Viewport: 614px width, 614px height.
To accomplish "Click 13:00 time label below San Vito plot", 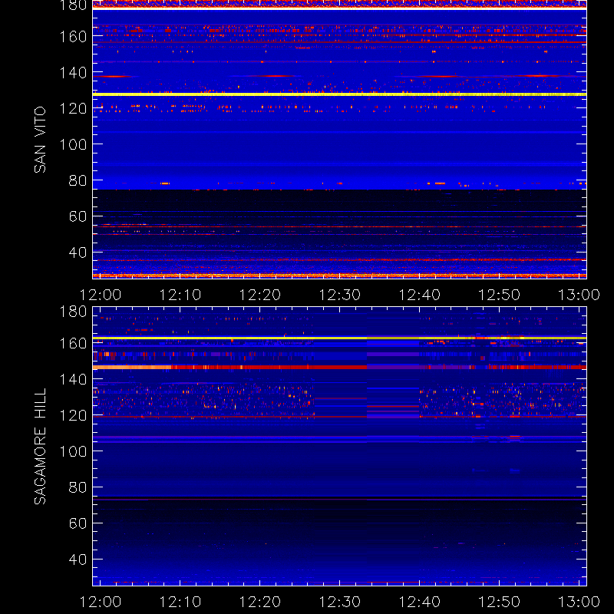I will tap(579, 295).
